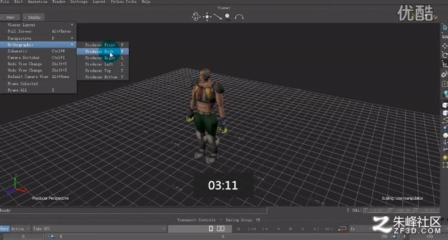
Task: Select Producer Left orthographic view
Action: click(x=103, y=64)
